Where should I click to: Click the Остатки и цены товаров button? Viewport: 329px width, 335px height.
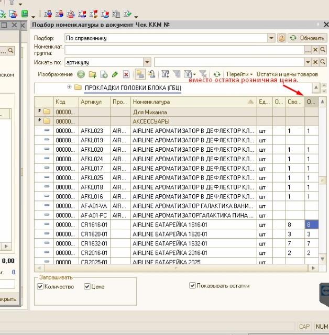point(287,75)
